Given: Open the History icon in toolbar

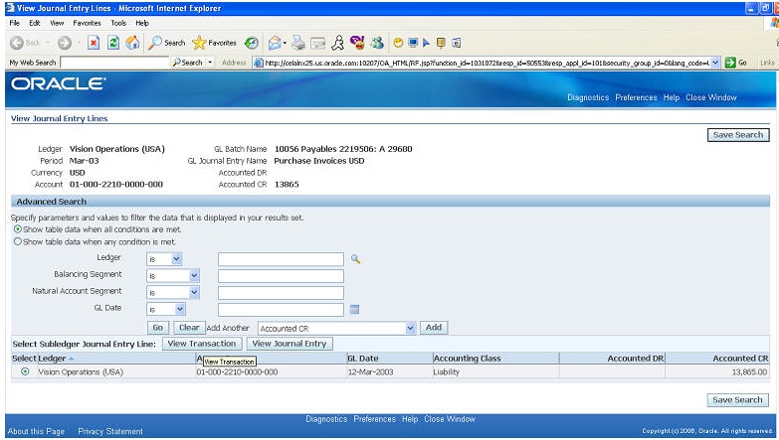Looking at the screenshot, I should pos(252,43).
